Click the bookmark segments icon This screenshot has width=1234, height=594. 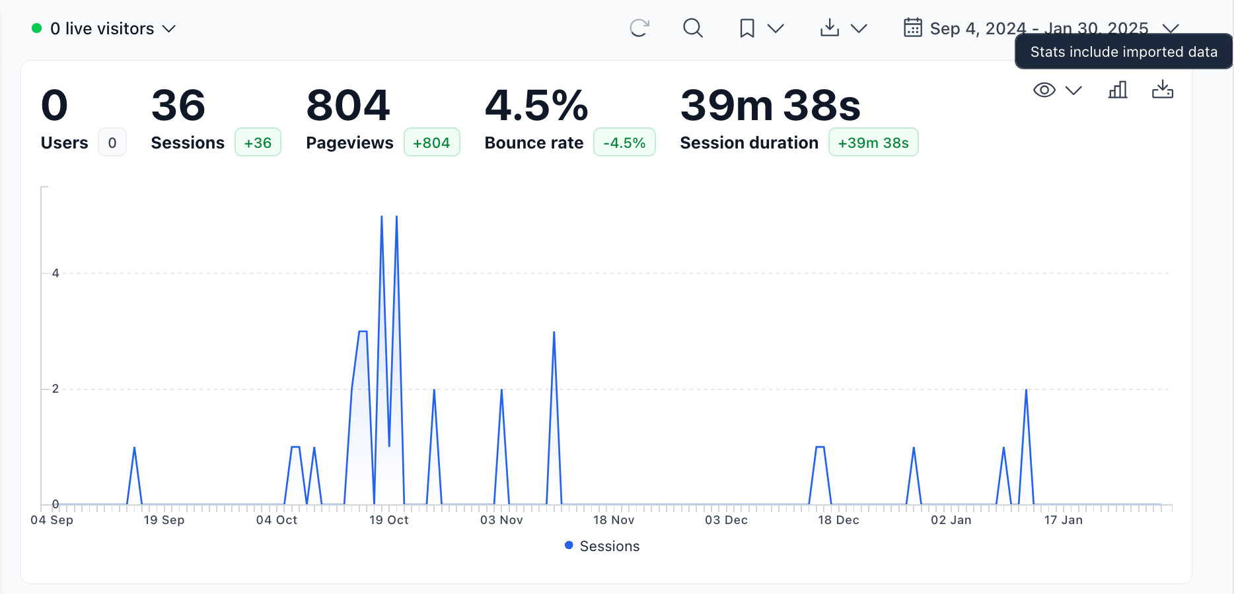[x=746, y=28]
